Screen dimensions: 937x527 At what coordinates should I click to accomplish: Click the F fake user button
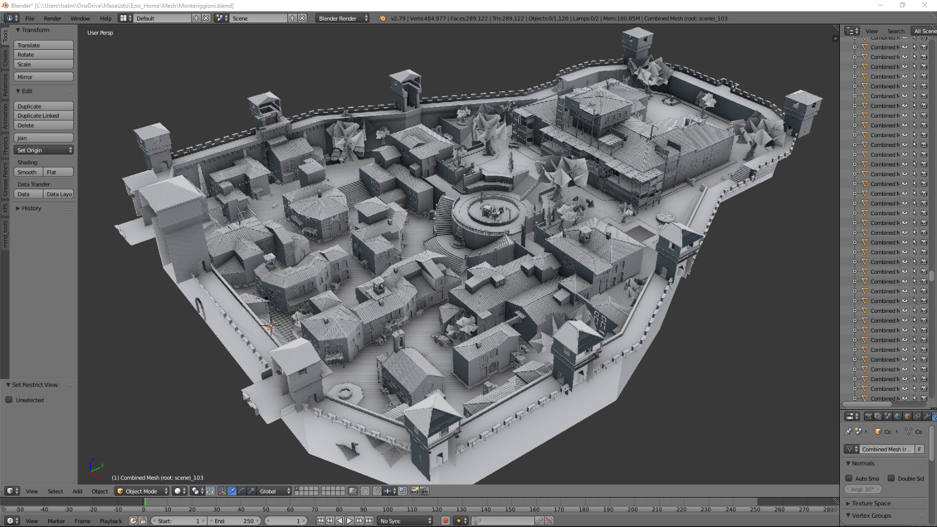[x=920, y=449]
